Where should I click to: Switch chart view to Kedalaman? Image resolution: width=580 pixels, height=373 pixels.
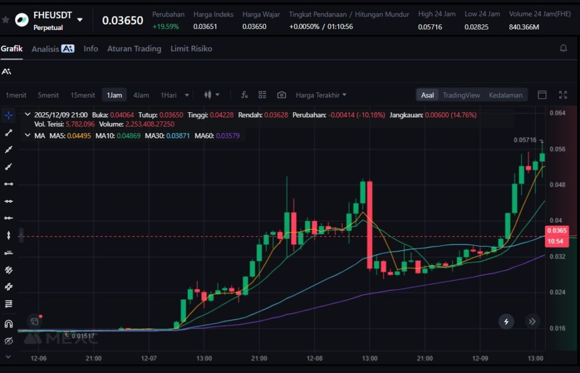(505, 95)
